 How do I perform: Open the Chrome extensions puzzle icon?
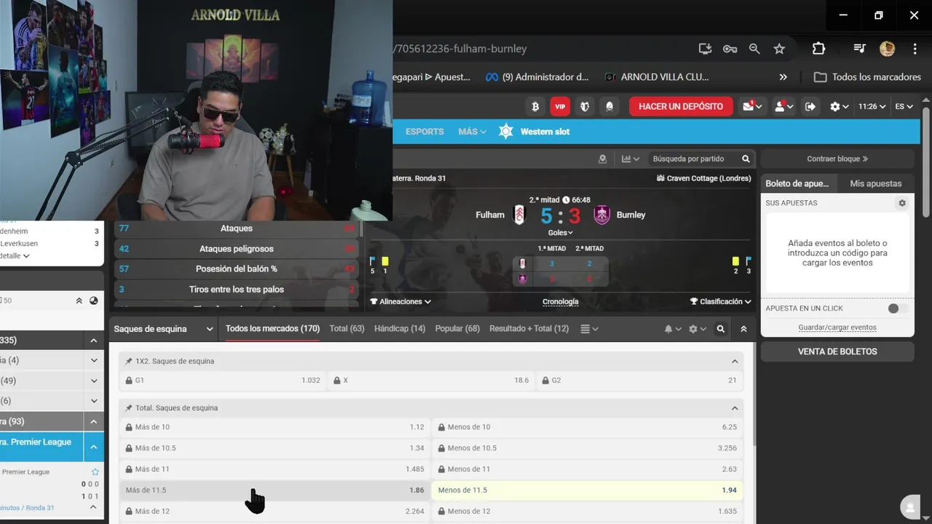818,49
